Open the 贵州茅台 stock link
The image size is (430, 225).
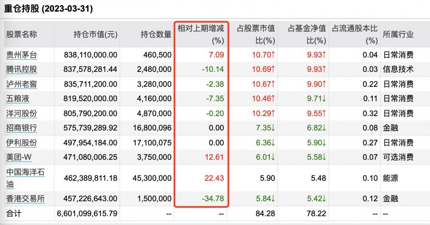[x=21, y=55]
